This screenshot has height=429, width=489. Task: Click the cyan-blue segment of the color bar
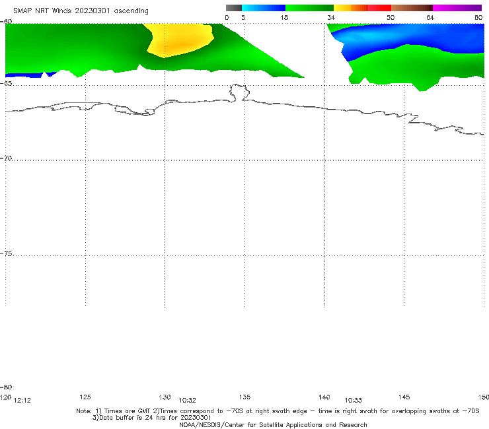click(264, 8)
